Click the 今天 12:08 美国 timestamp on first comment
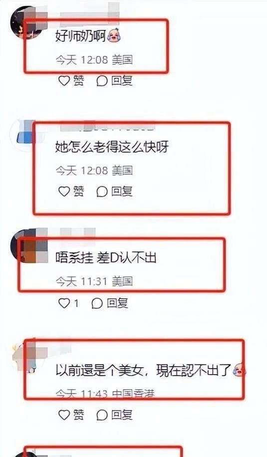267x457 pixels. [94, 60]
